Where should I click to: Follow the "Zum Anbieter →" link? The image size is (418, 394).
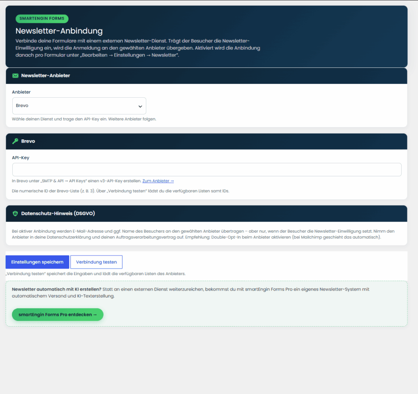point(158,181)
